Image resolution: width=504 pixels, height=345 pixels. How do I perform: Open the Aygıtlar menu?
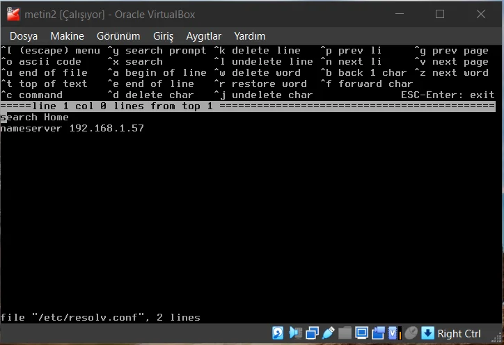pyautogui.click(x=203, y=36)
